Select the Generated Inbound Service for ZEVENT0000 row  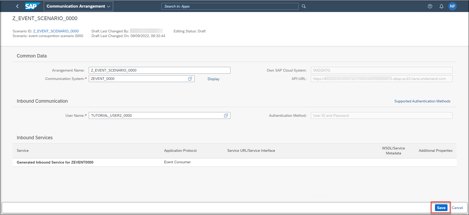pos(235,162)
